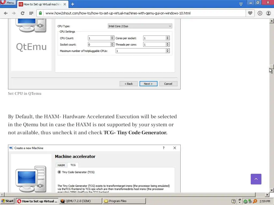Click the horizontal scrollbar left arrow
The width and height of the screenshot is (274, 205).
2,195
